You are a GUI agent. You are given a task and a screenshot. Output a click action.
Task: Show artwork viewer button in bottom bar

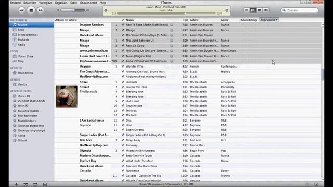45,184
